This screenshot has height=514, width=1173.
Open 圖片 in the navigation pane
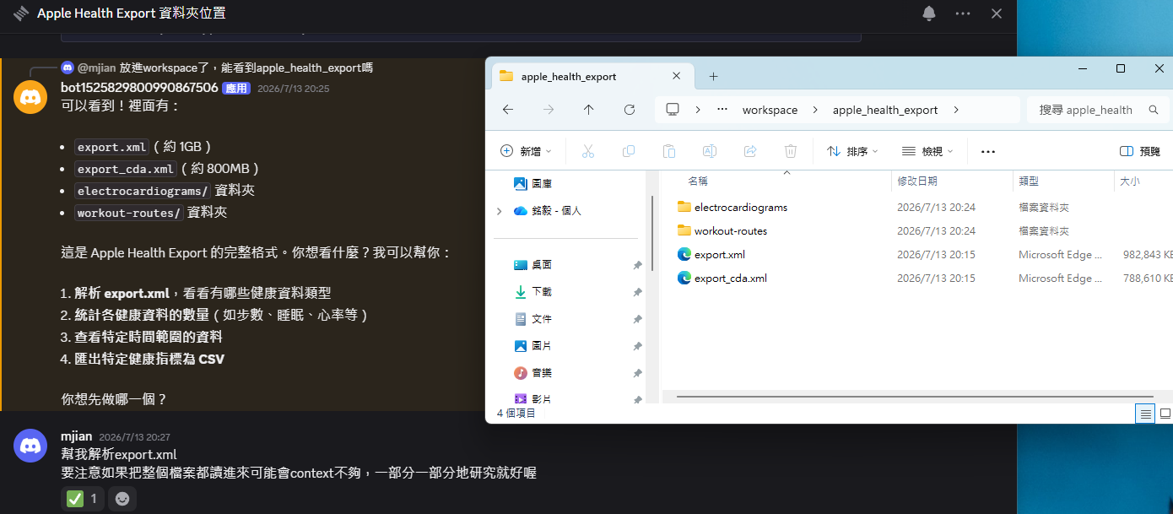point(542,345)
